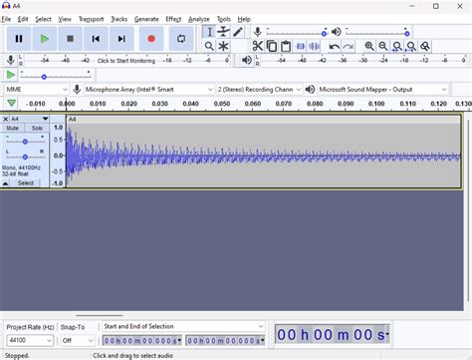
Task: Click the track Select button
Action: [25, 183]
